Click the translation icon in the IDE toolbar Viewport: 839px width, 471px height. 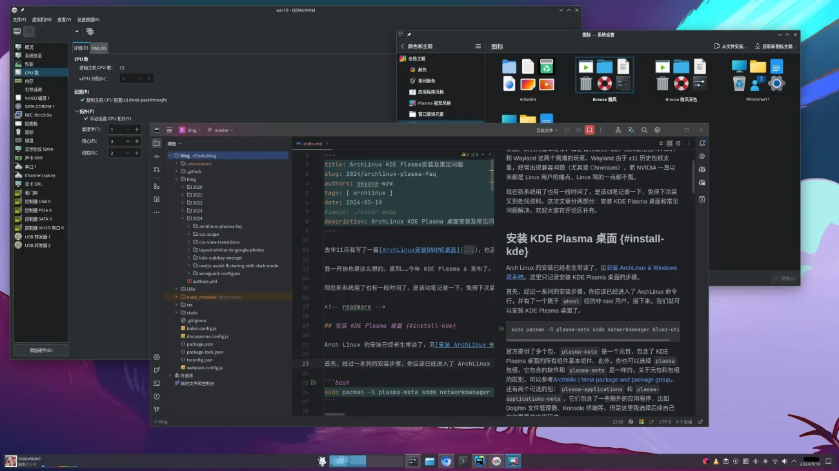[x=631, y=130]
